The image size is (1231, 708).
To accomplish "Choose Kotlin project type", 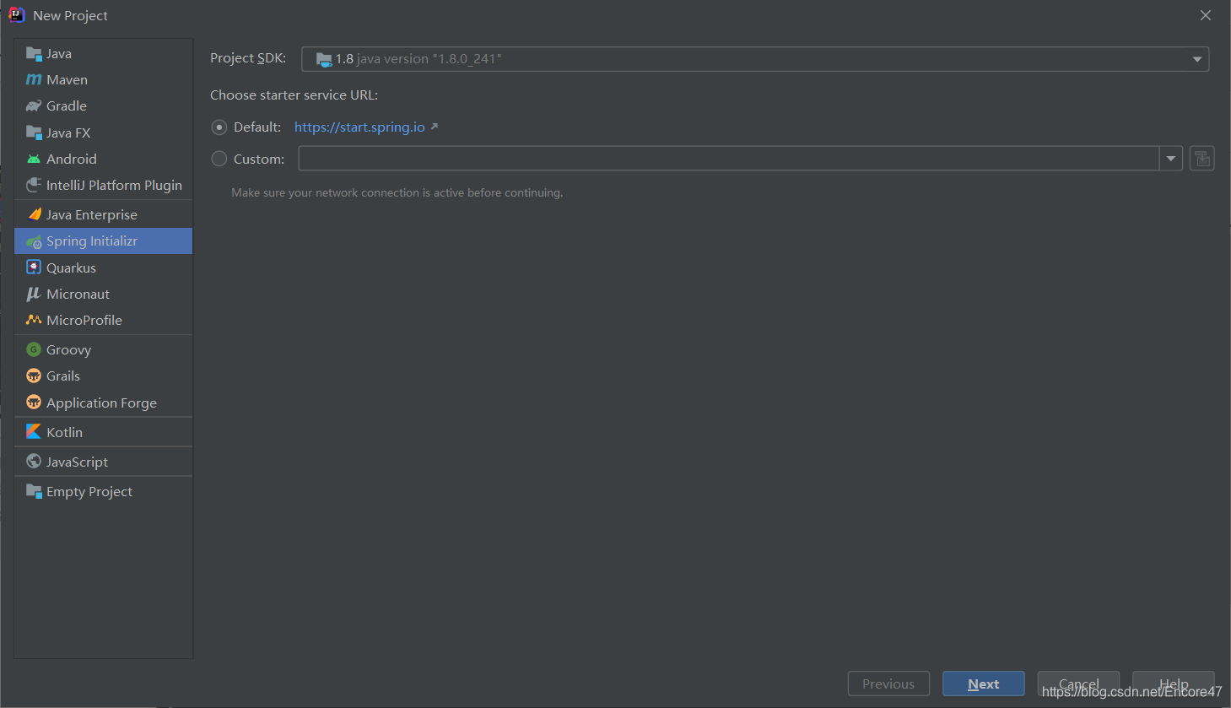I will [x=104, y=432].
